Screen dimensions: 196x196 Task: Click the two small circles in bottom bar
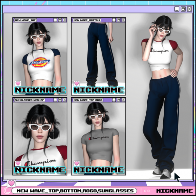tap(147, 191)
